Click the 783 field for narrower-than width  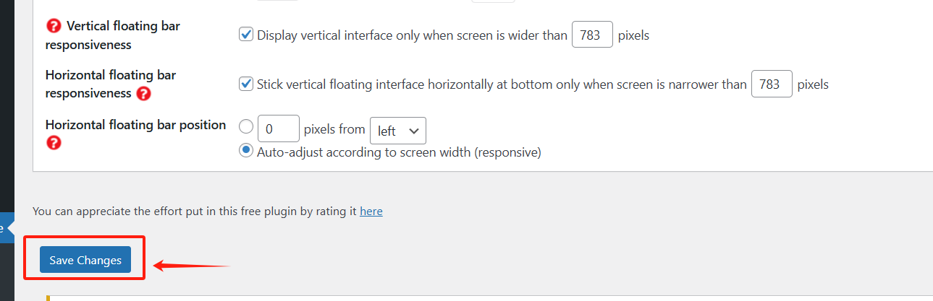(x=772, y=84)
